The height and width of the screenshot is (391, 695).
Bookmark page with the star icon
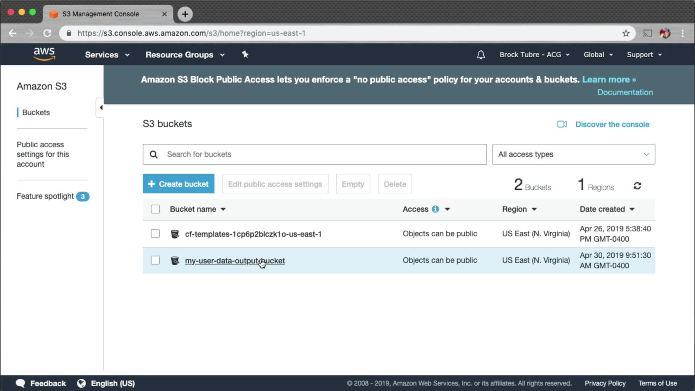(x=626, y=33)
